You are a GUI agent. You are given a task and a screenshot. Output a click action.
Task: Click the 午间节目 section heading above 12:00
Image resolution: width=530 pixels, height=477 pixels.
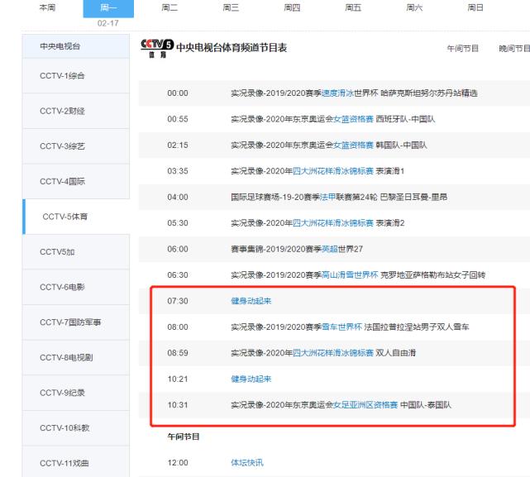point(184,436)
